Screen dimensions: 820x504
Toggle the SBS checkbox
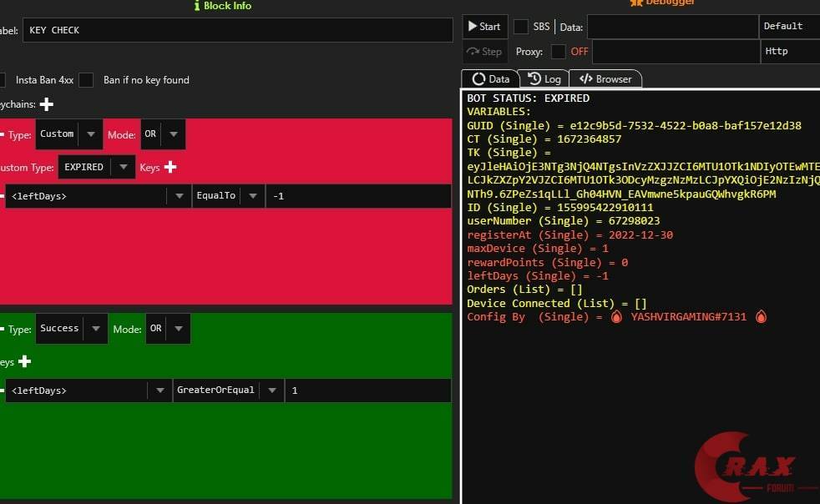point(521,27)
